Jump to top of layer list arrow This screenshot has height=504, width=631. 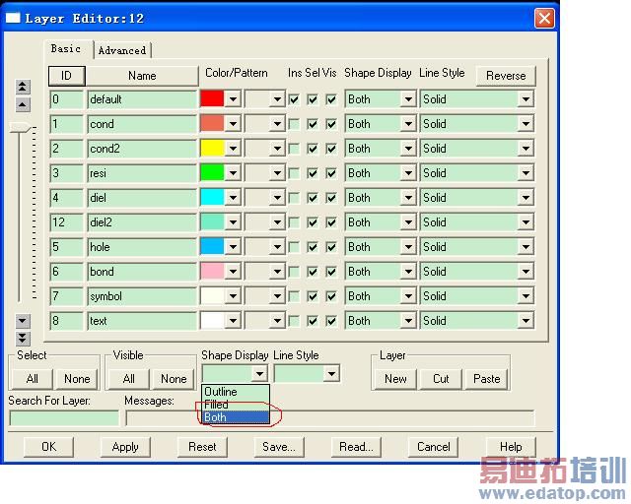pyautogui.click(x=23, y=87)
